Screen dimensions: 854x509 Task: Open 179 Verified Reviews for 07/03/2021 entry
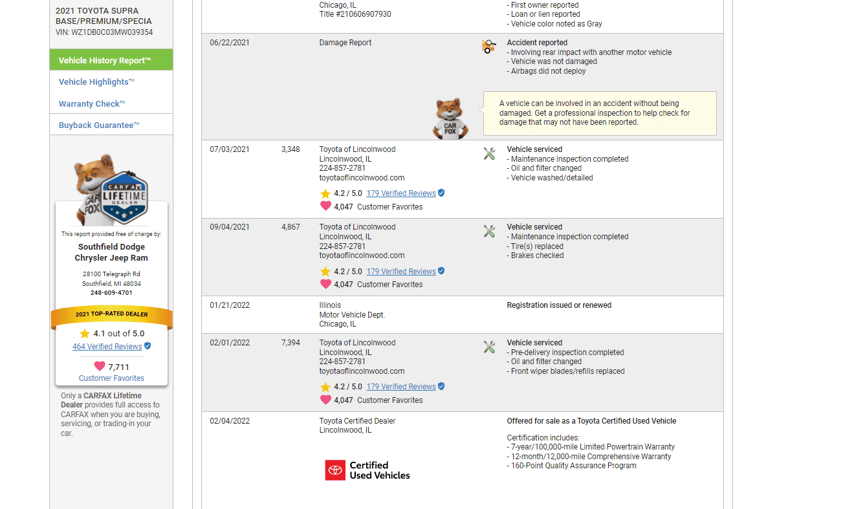401,193
